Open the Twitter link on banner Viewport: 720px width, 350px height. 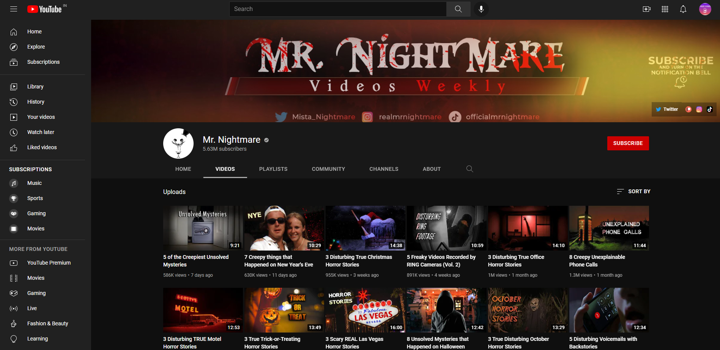point(667,109)
